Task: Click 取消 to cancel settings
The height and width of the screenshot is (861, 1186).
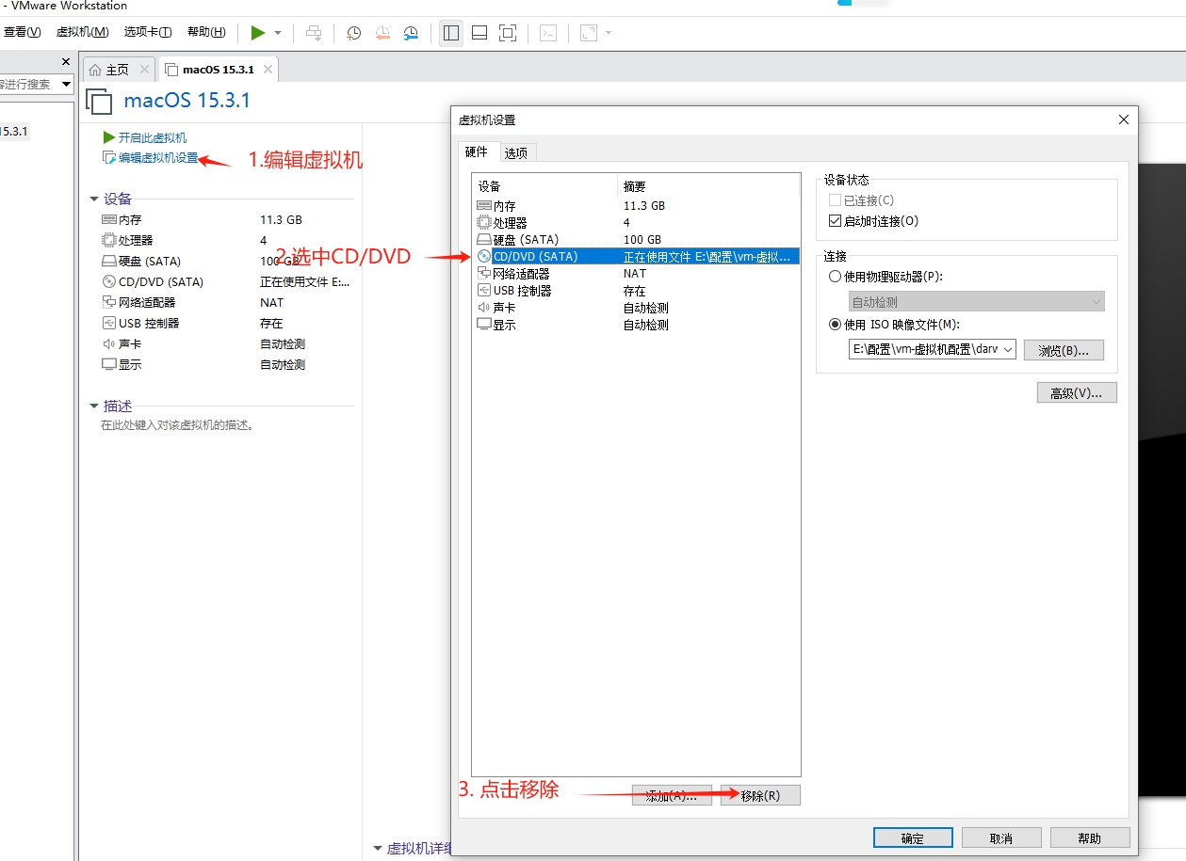Action: coord(1001,837)
